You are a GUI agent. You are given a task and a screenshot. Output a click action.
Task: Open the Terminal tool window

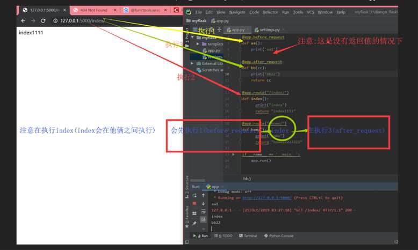click(248, 236)
